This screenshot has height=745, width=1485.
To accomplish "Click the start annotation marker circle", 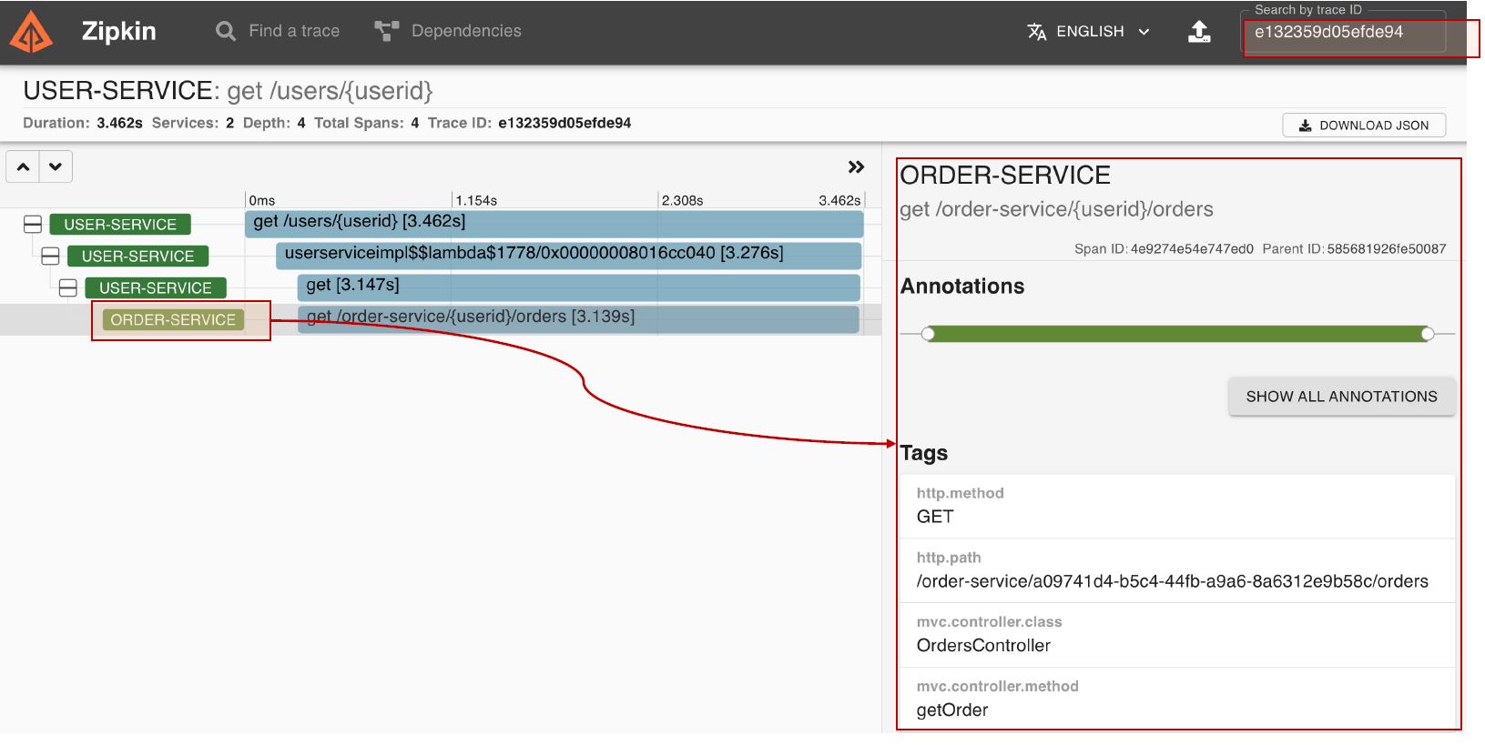I will coord(928,334).
